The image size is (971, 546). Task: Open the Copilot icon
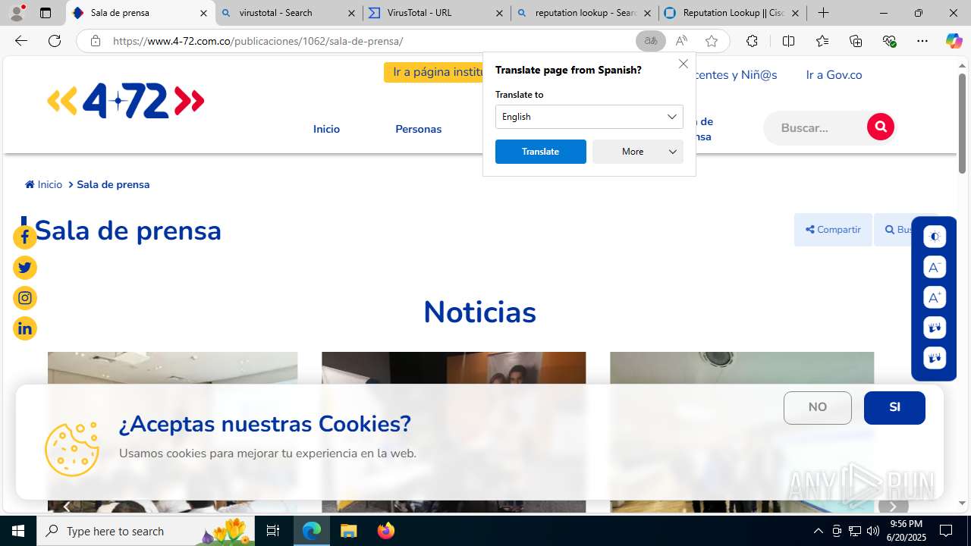click(954, 41)
